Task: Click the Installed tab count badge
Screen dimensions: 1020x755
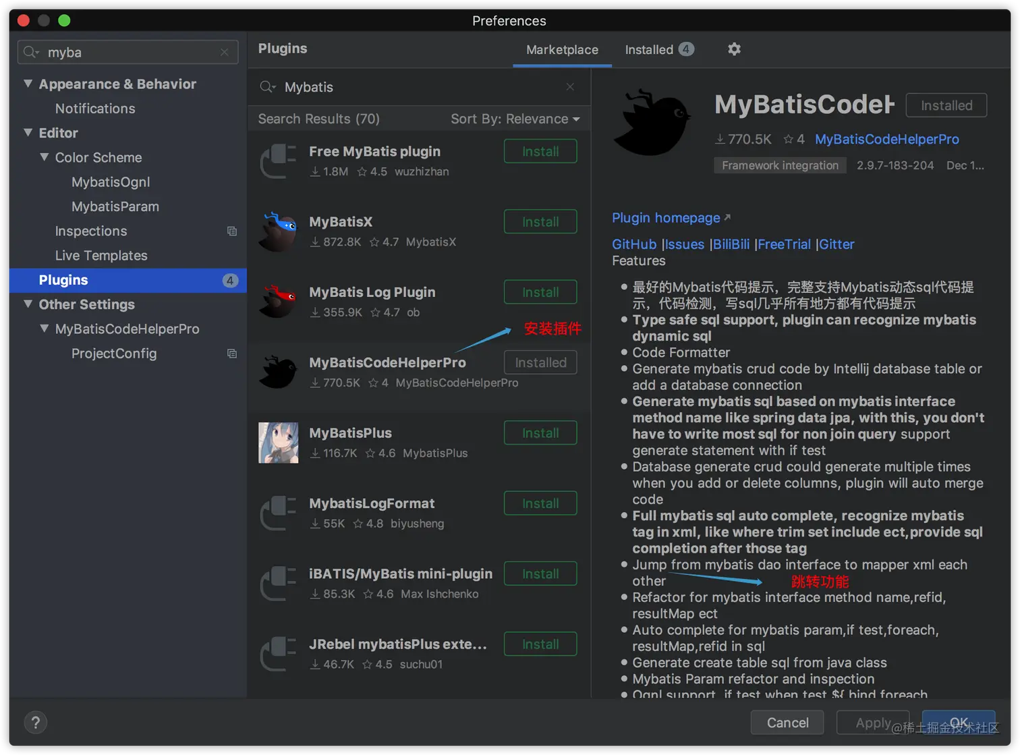Action: point(686,49)
